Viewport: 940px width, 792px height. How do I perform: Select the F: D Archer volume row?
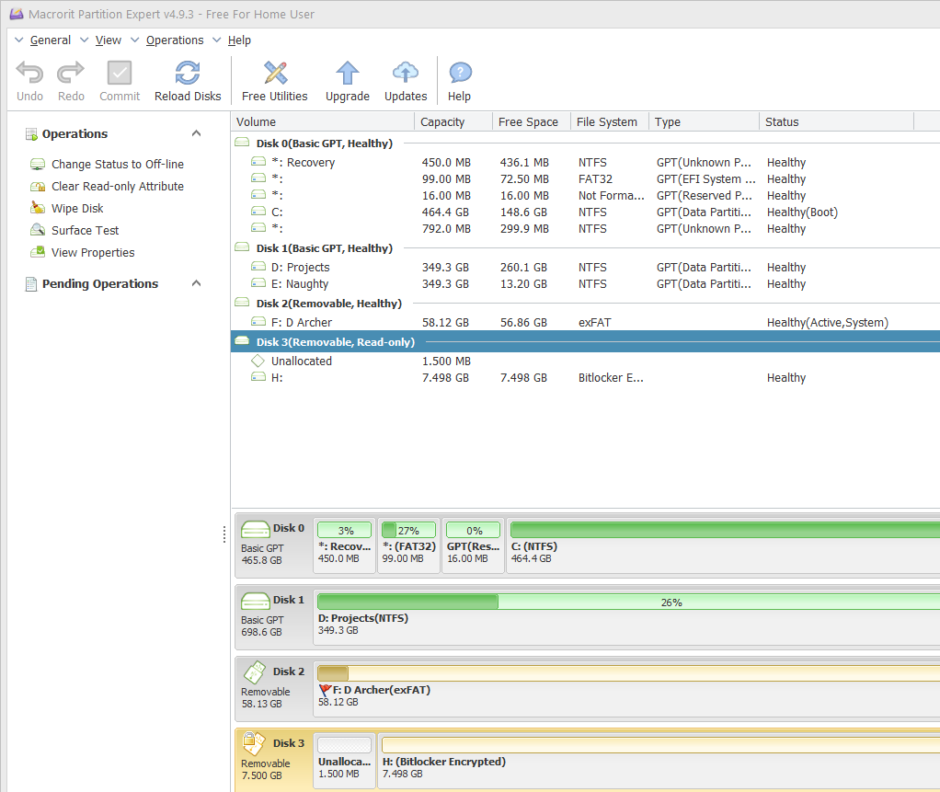[x=585, y=323]
